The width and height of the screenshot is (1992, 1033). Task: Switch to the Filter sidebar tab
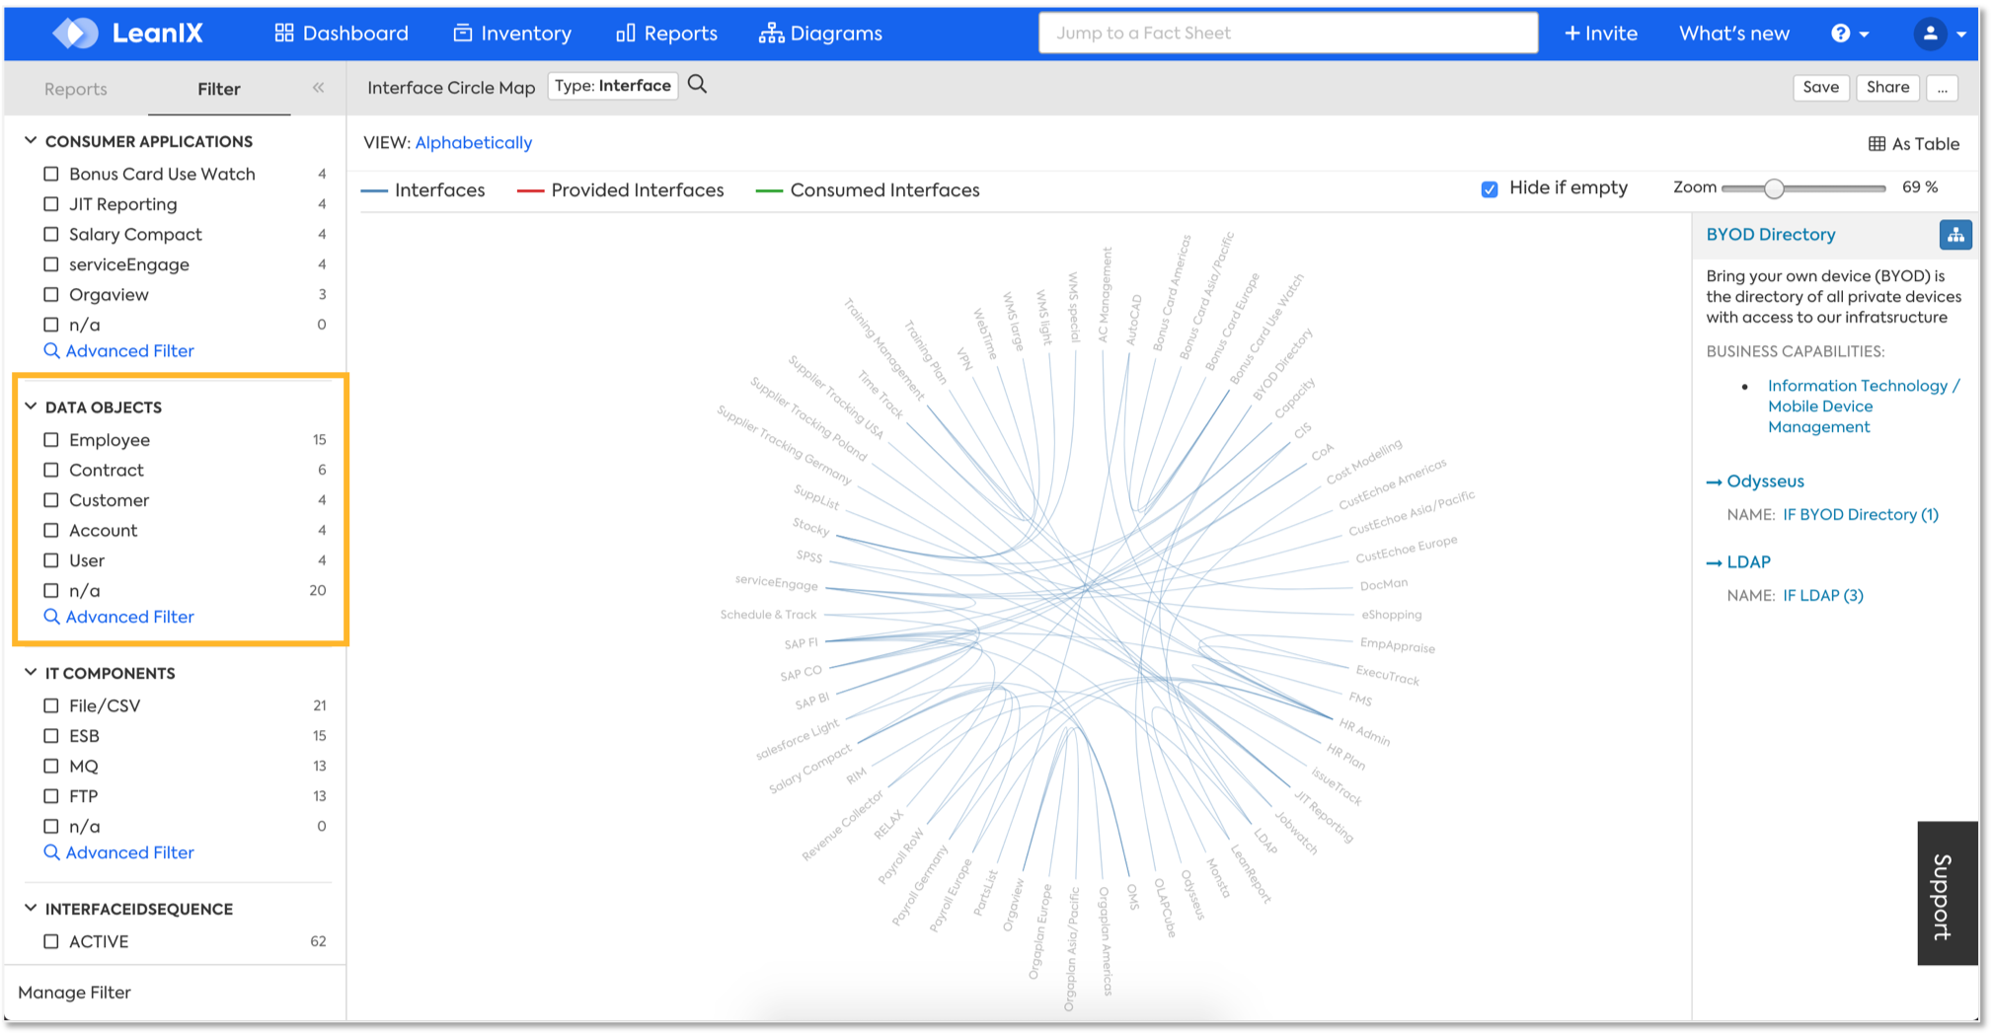(x=219, y=89)
